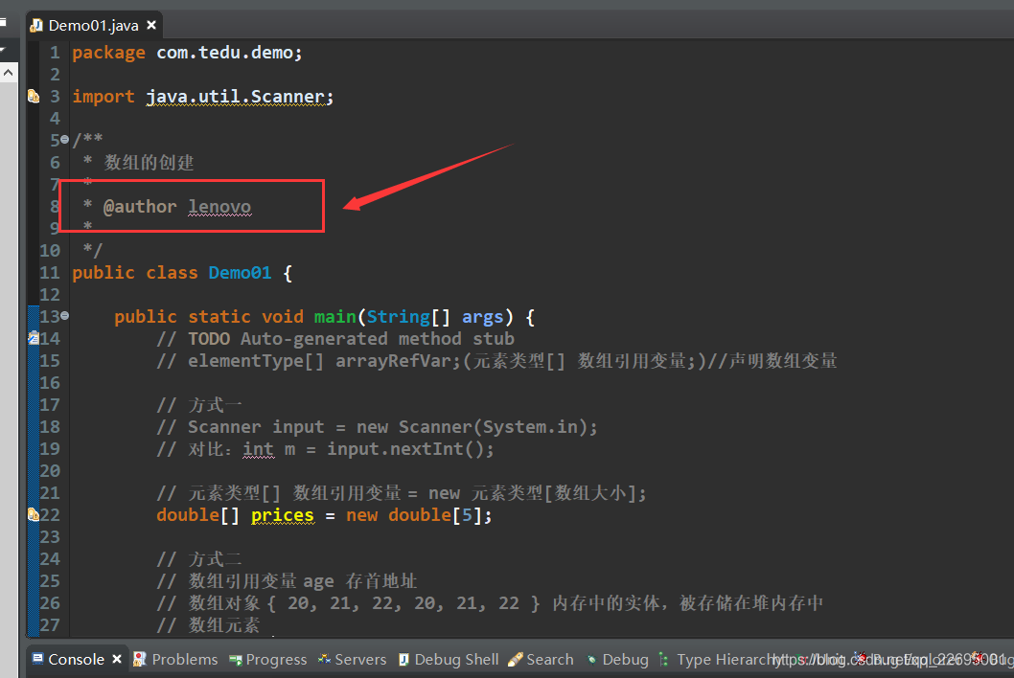Viewport: 1014px width, 678px height.
Task: Click class name 'Demo01' on line 11
Action: (x=240, y=273)
